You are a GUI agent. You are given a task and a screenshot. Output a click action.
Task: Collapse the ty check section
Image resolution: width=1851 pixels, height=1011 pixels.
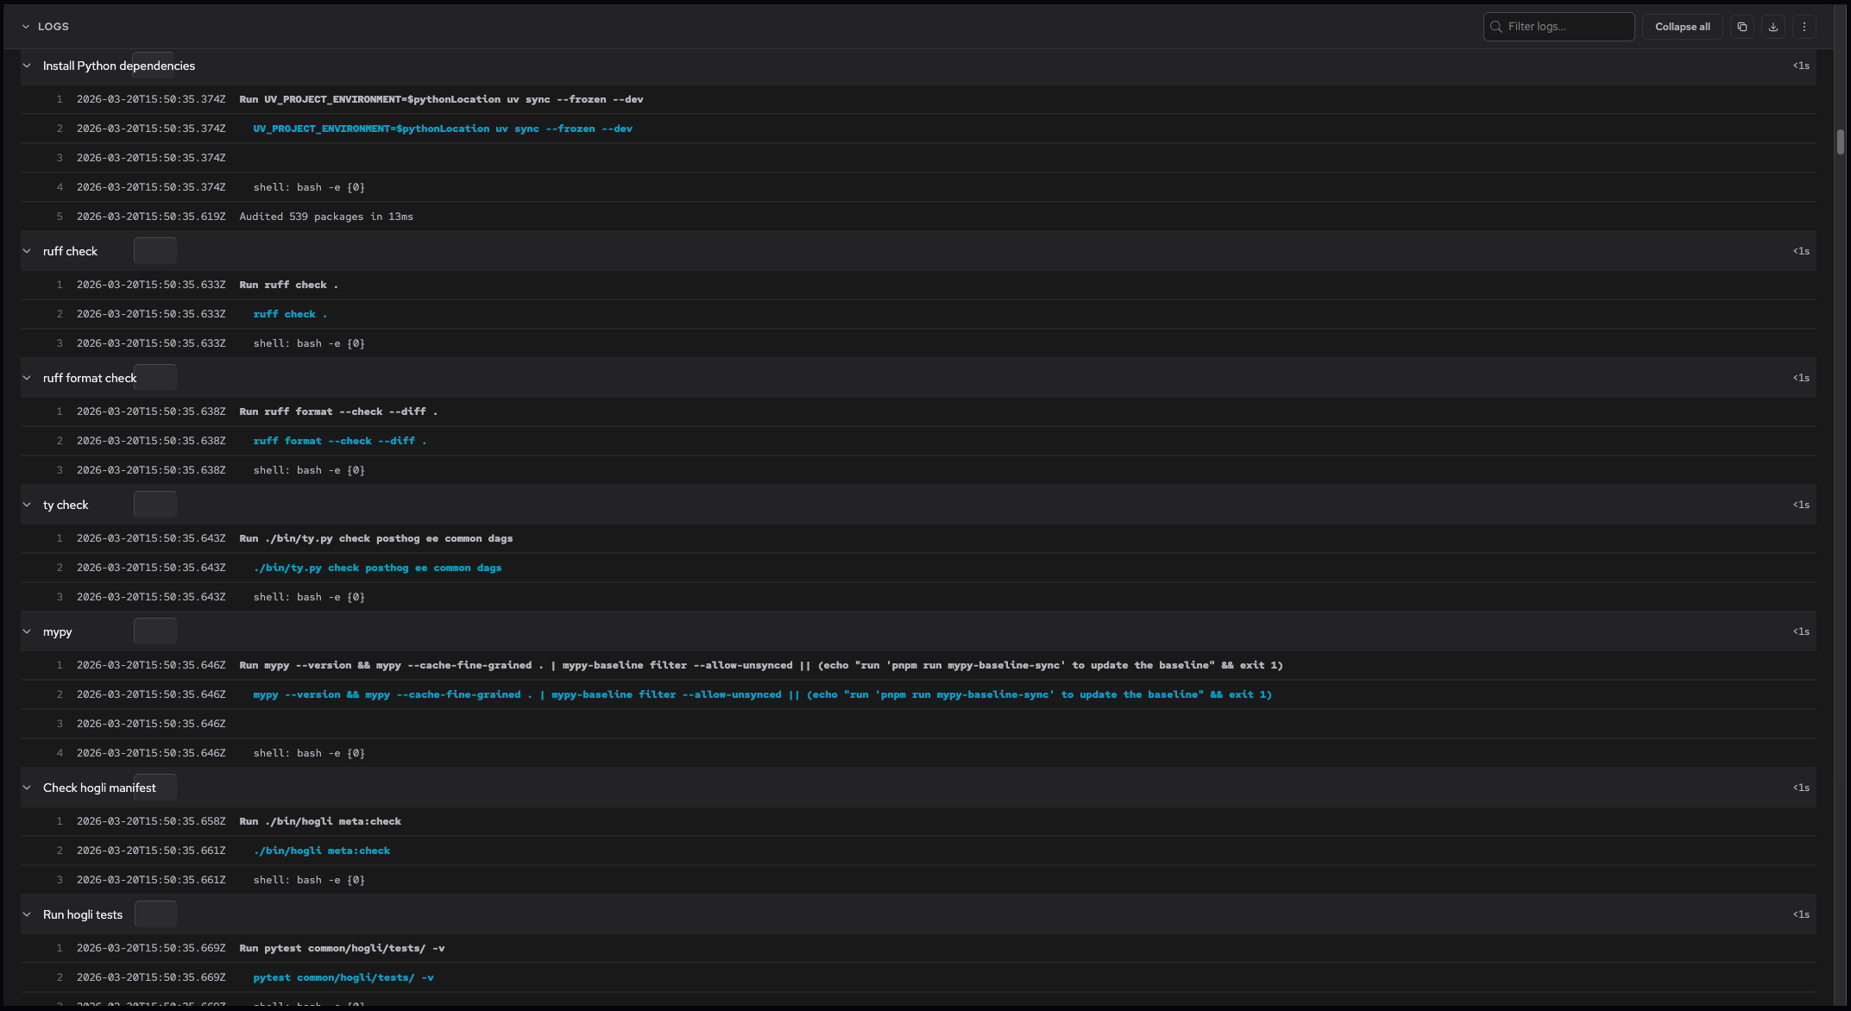[26, 504]
